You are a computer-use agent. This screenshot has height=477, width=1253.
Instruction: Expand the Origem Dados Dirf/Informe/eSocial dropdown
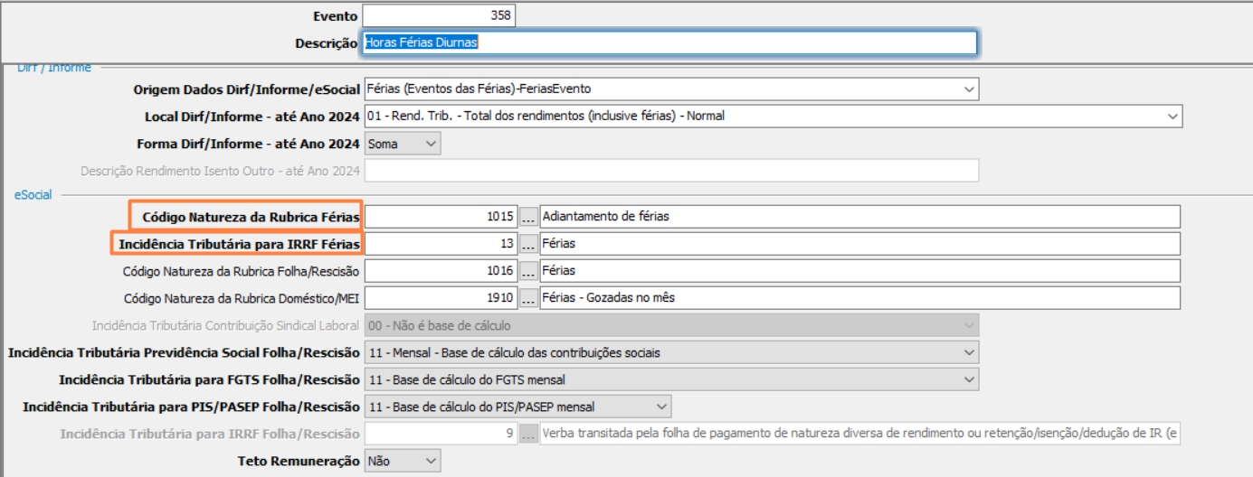[969, 89]
